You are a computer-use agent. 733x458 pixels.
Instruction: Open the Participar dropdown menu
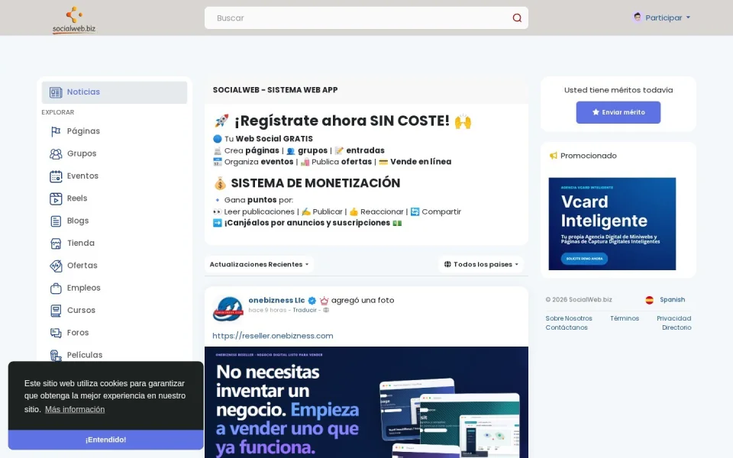661,18
